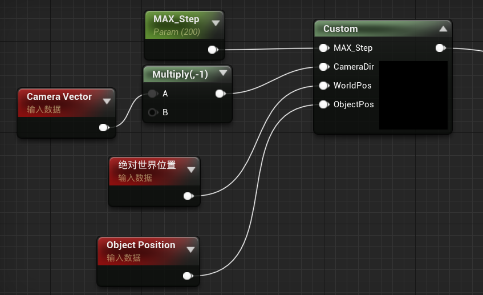Click Multiply node input pin B
This screenshot has height=295, width=483.
pyautogui.click(x=153, y=112)
